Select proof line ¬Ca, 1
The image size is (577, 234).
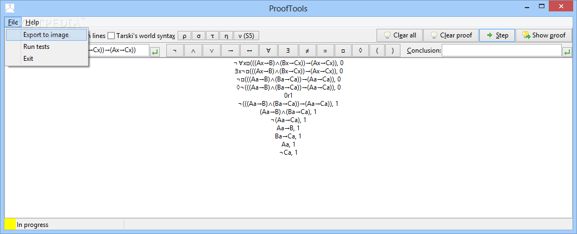click(x=288, y=152)
